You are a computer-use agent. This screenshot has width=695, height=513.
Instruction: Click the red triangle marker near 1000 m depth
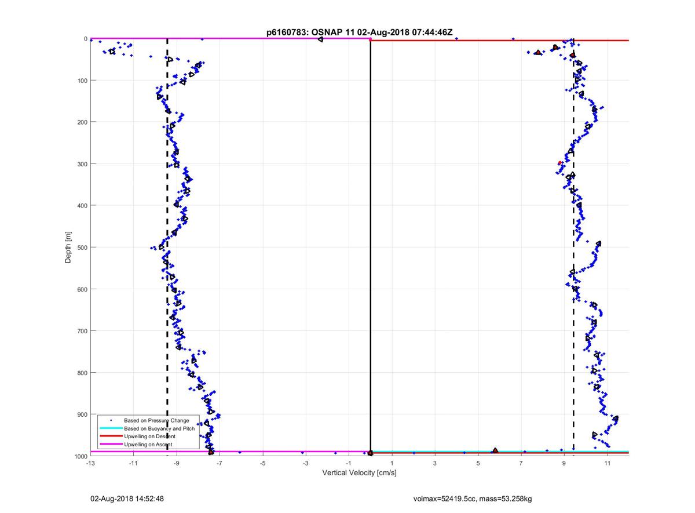[x=495, y=450]
